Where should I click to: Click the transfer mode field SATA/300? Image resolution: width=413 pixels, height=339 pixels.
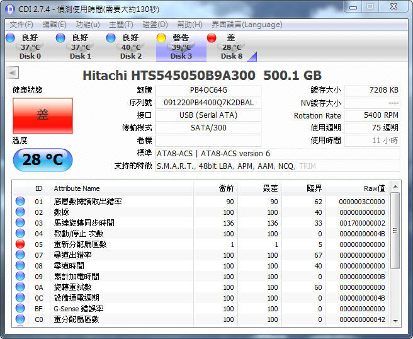(208, 128)
